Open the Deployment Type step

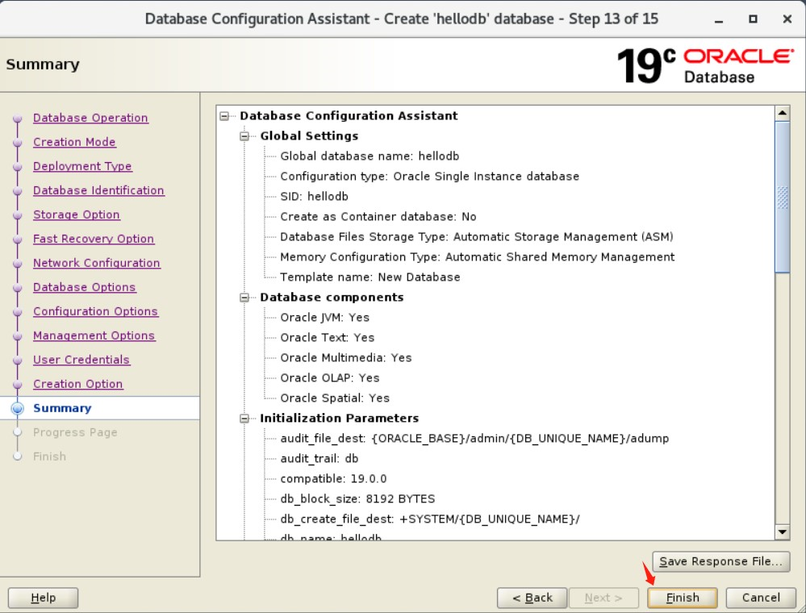(x=82, y=166)
